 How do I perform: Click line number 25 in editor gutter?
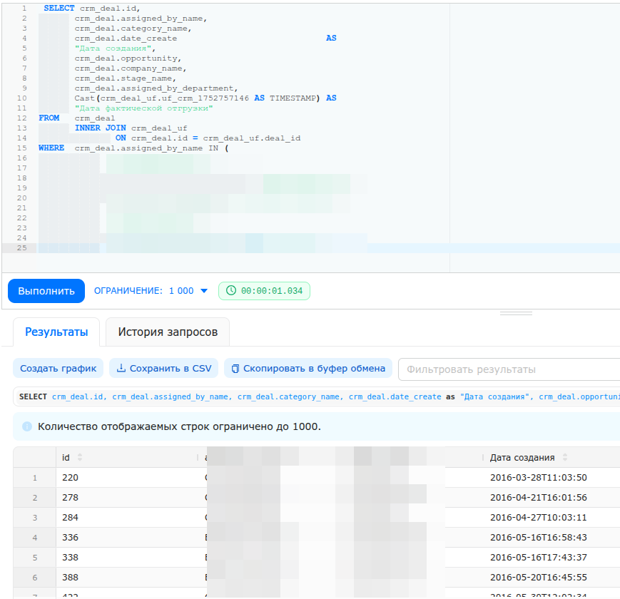[21, 247]
